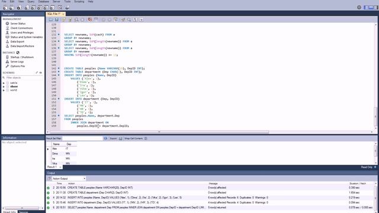The image size is (379, 213).
Task: Click the editor horizontal scrollbar
Action: (159, 132)
